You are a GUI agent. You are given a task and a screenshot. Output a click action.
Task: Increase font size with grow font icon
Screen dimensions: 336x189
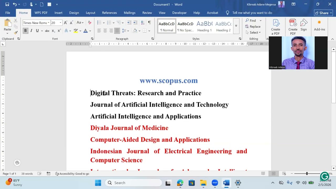click(x=65, y=23)
